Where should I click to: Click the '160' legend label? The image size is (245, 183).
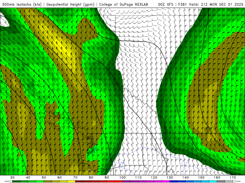pos(217,178)
